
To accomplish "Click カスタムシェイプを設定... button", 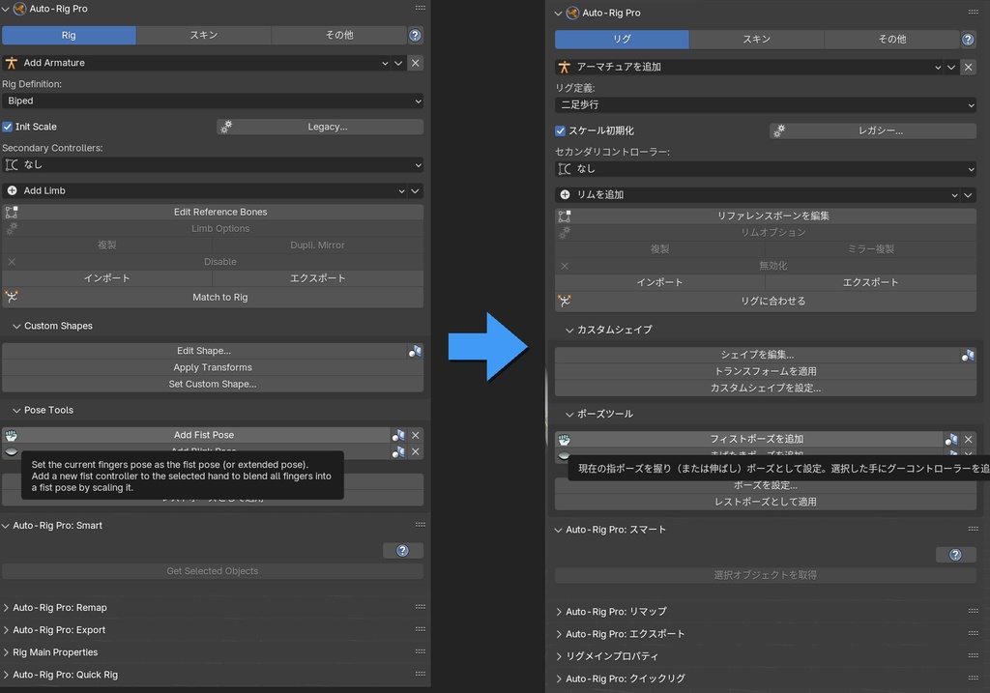I will click(x=766, y=389).
